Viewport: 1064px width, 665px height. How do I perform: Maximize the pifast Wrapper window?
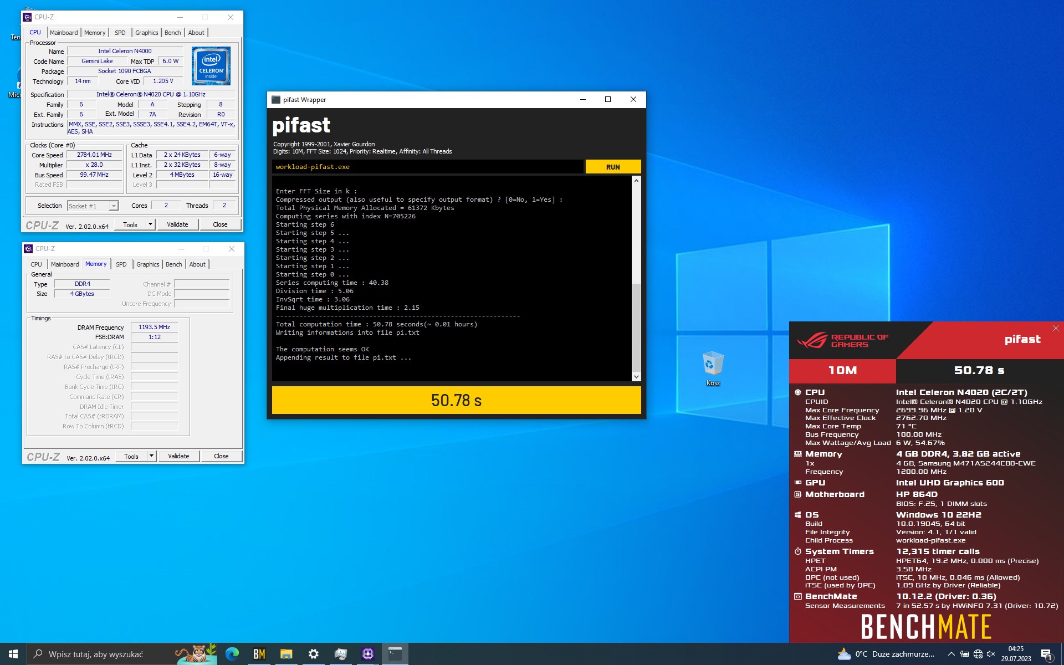(x=608, y=99)
